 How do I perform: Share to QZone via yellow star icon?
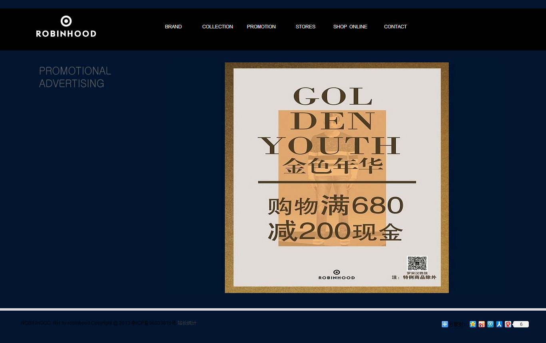[473, 324]
